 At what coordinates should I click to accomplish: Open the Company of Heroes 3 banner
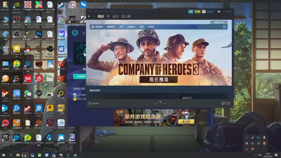point(159,57)
